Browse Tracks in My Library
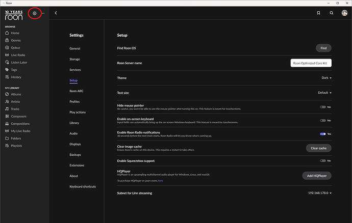The height and width of the screenshot is (223, 352). pyautogui.click(x=12, y=109)
